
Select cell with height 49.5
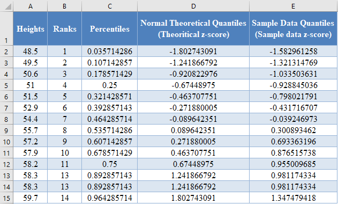pos(31,63)
